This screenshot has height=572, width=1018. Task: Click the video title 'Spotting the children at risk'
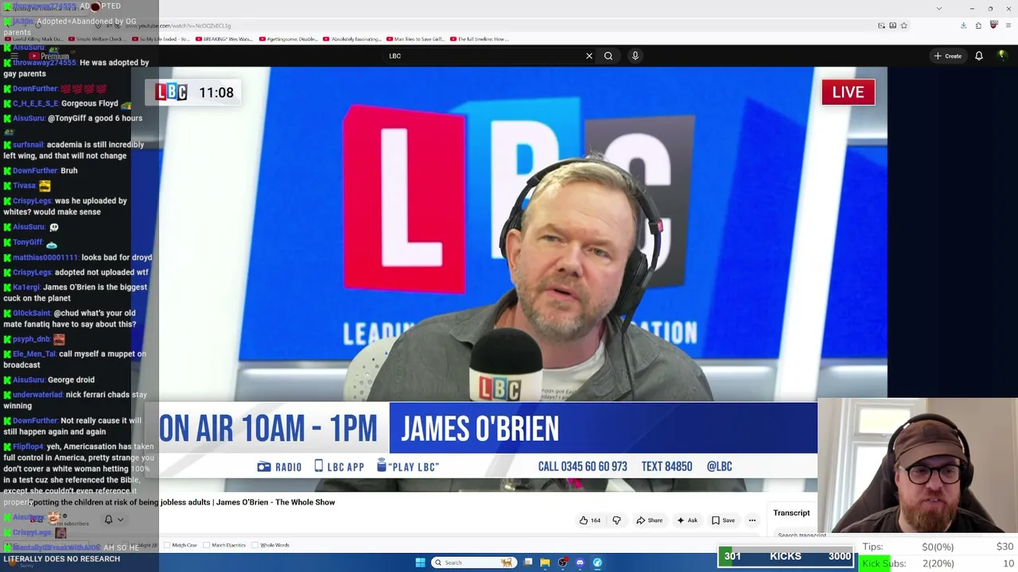181,502
